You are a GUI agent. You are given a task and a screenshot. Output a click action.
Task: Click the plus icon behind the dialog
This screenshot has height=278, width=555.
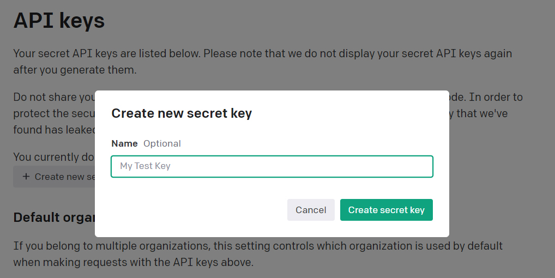tap(26, 177)
